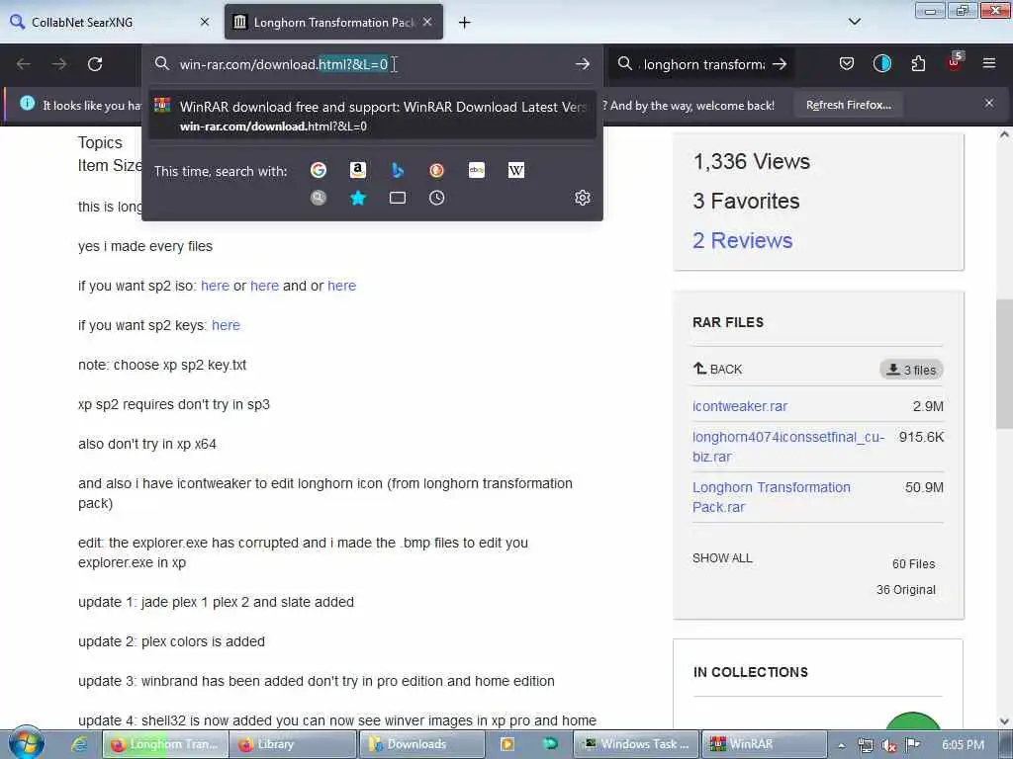Open the sp2 keys 'here' link
1013x759 pixels.
pyautogui.click(x=227, y=325)
